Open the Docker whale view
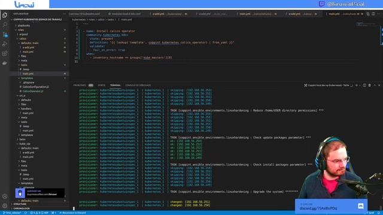 coord(5,63)
